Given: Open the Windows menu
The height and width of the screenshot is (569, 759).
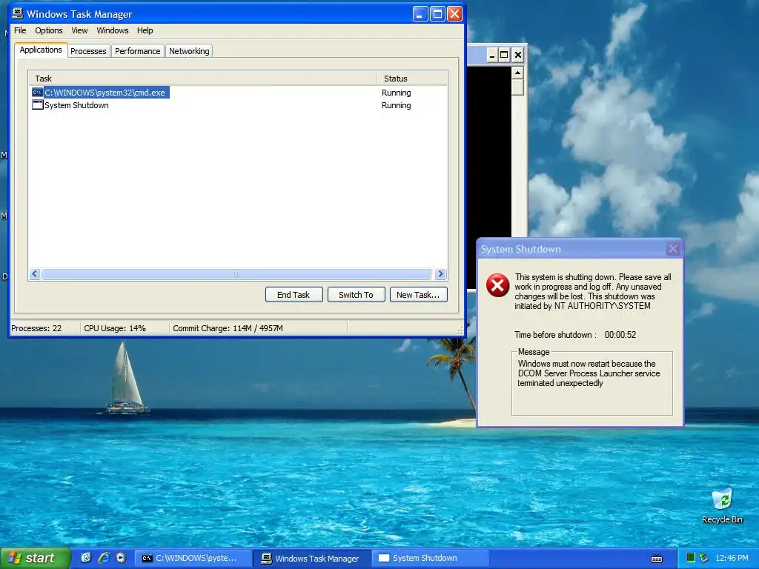Looking at the screenshot, I should point(113,30).
